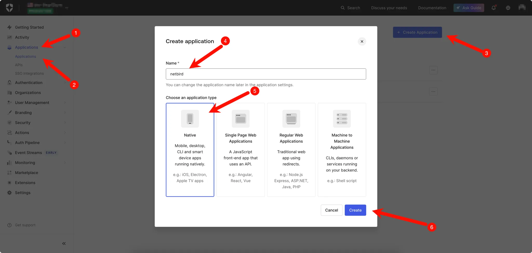Expand the Monitoring section chevron
Image resolution: width=532 pixels, height=253 pixels.
coord(65,163)
